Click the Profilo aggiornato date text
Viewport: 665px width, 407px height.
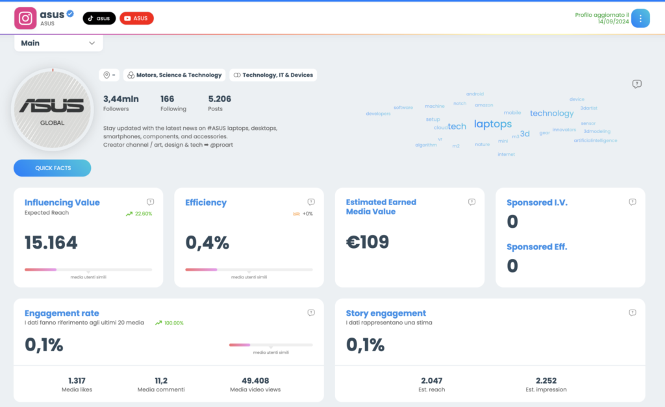pos(602,18)
